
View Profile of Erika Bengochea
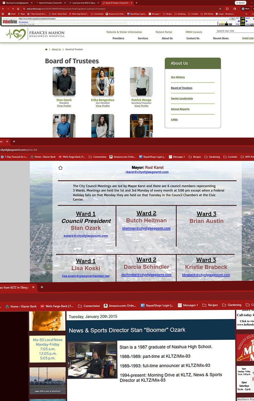click(x=102, y=106)
